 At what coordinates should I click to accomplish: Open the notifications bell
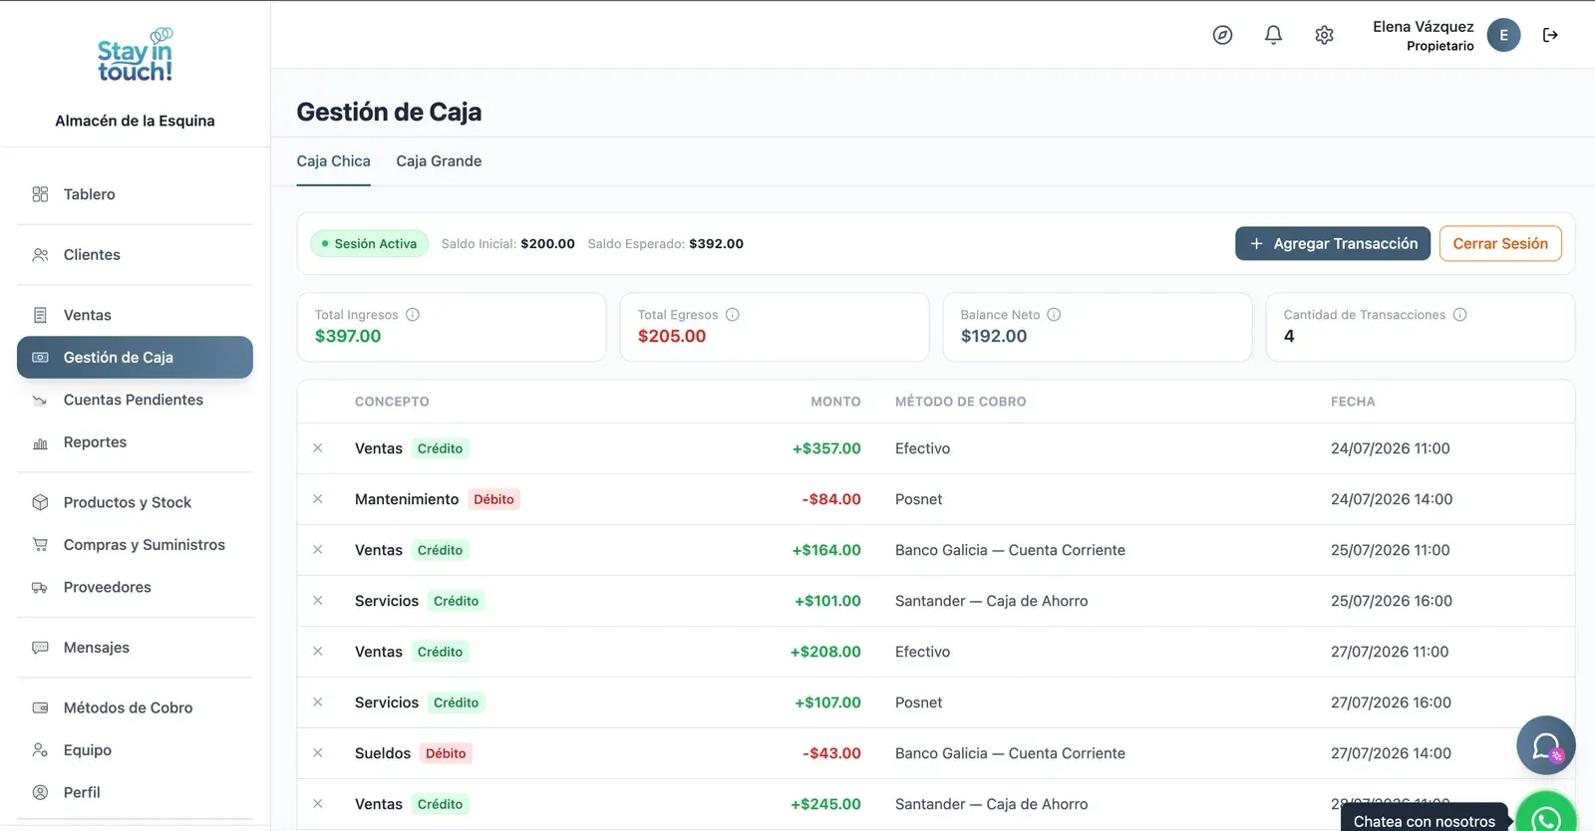click(1273, 35)
